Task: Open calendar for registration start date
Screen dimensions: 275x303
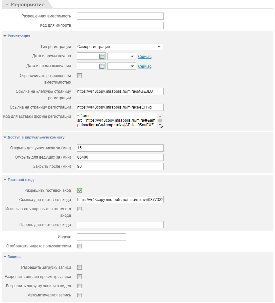Action: (x=102, y=56)
